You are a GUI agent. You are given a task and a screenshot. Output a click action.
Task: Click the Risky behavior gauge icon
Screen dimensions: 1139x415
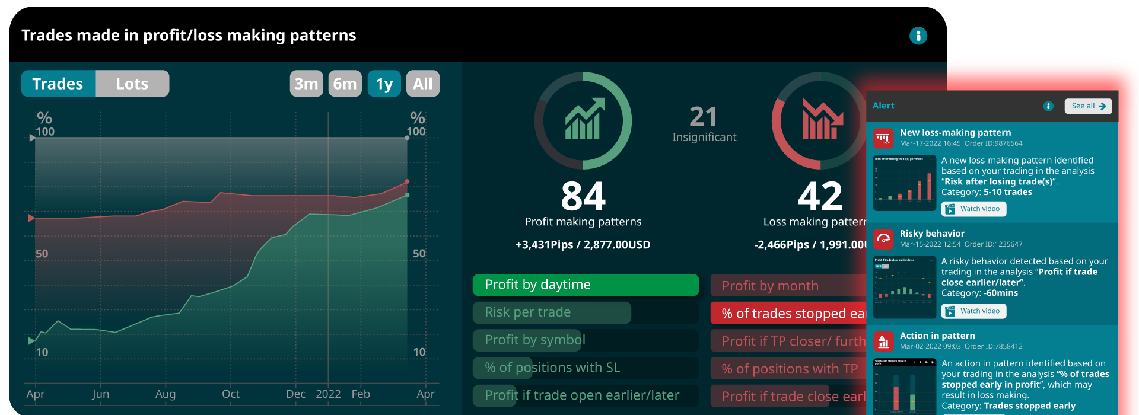[883, 239]
